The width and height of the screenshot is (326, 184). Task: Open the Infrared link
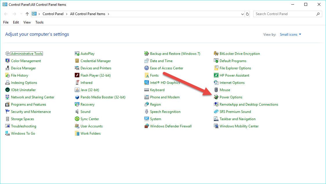coord(86,83)
